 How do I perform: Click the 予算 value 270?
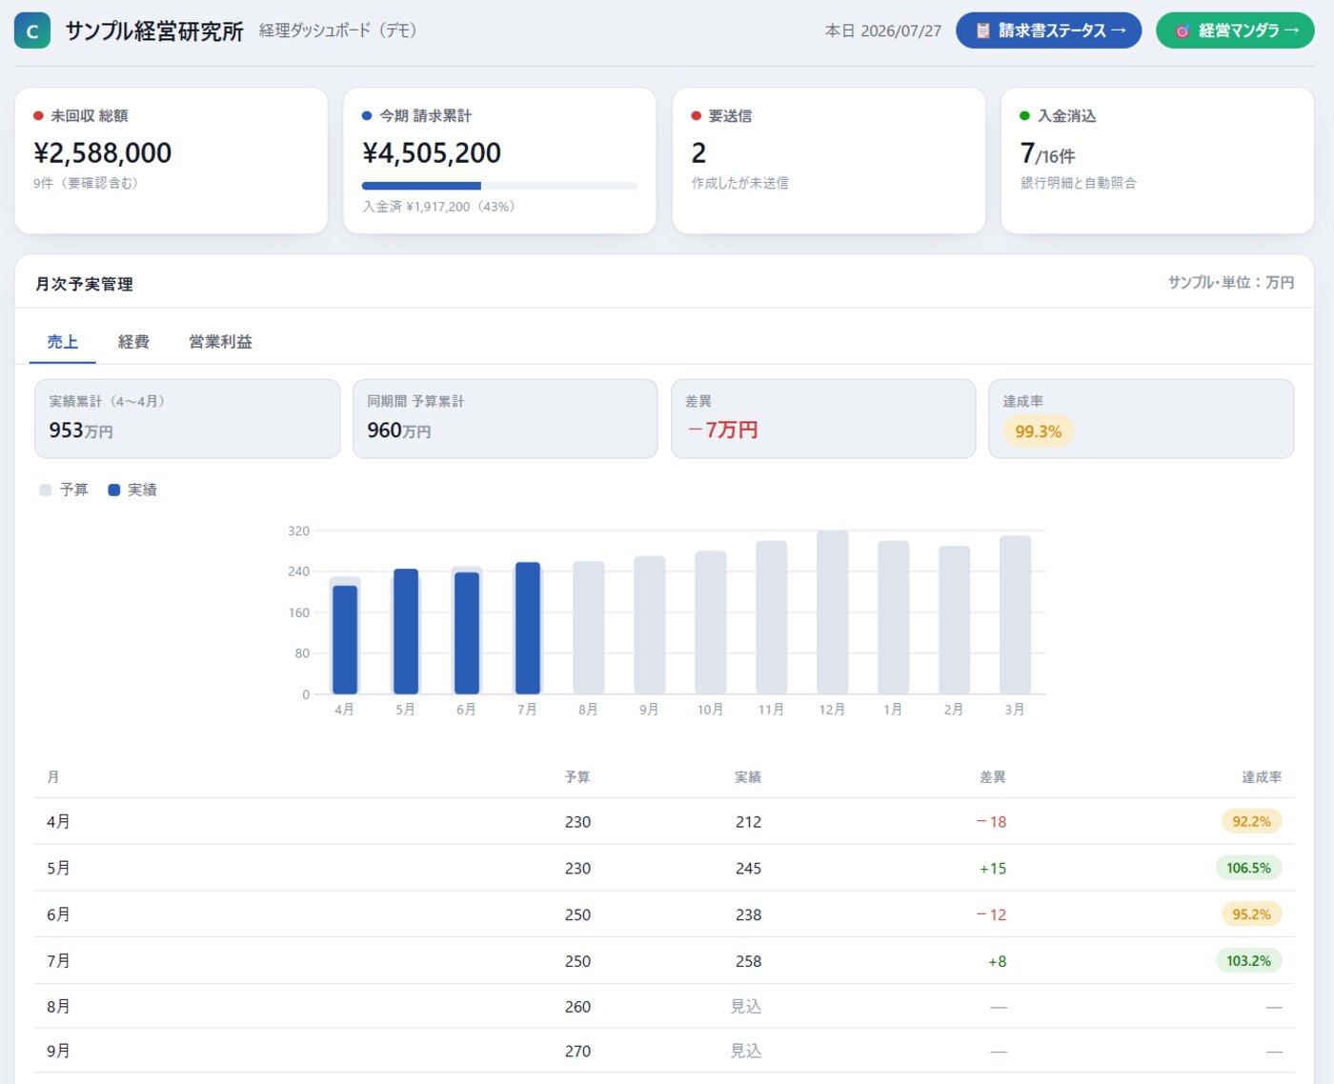[x=578, y=1052]
